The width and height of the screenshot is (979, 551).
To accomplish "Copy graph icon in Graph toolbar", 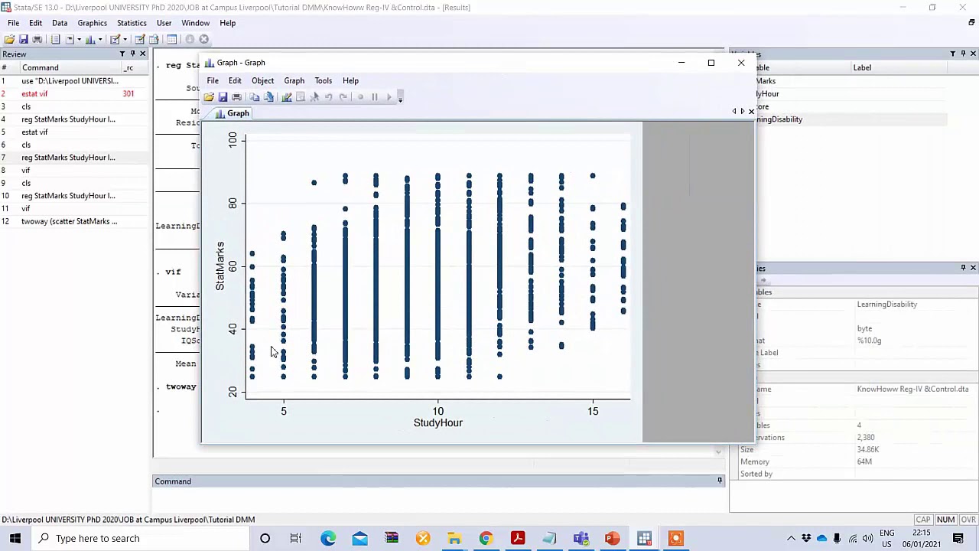I will coord(254,97).
